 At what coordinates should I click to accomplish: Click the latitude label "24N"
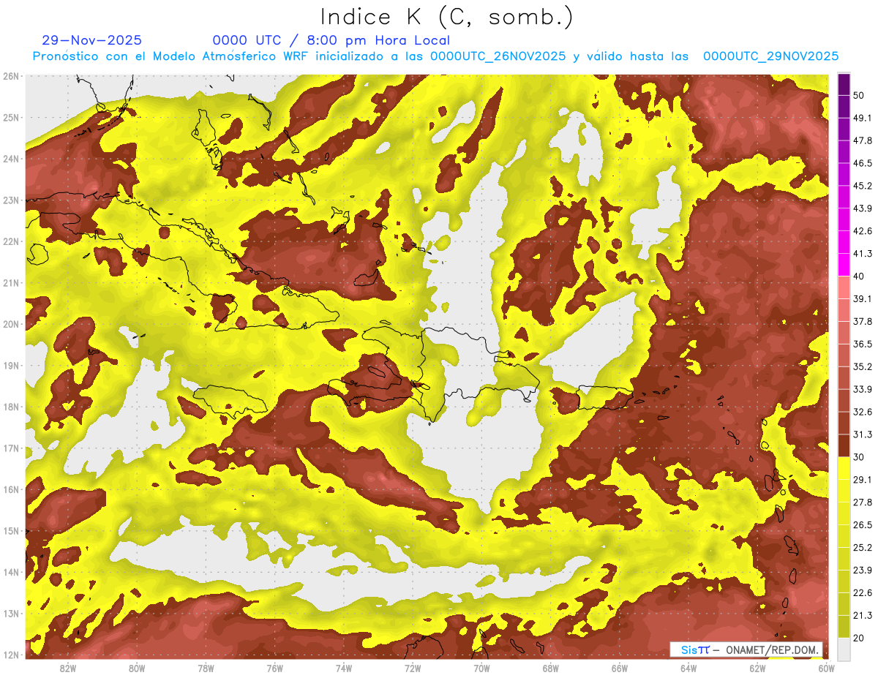click(x=11, y=159)
